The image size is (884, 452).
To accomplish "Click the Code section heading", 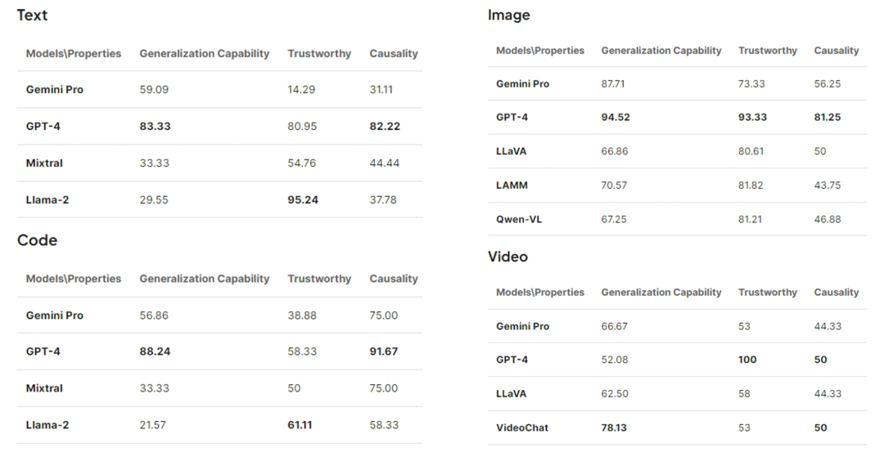I will [37, 240].
